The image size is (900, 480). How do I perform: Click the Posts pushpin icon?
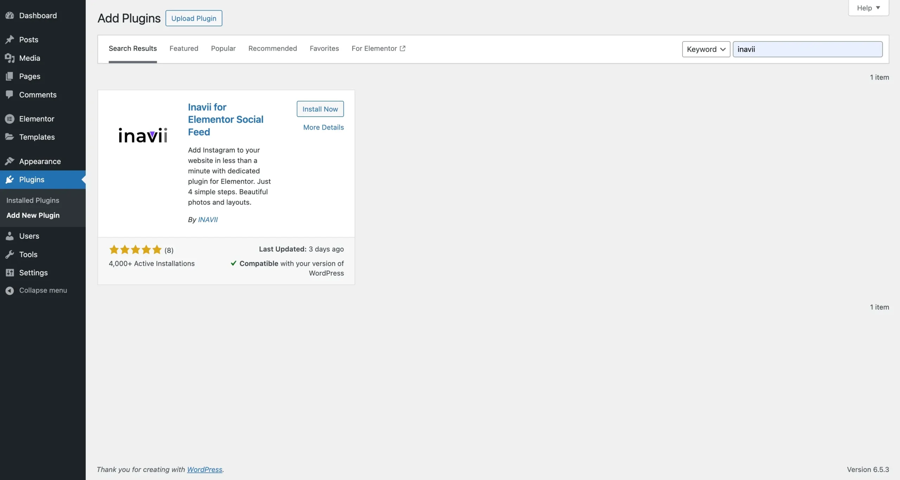tap(9, 39)
